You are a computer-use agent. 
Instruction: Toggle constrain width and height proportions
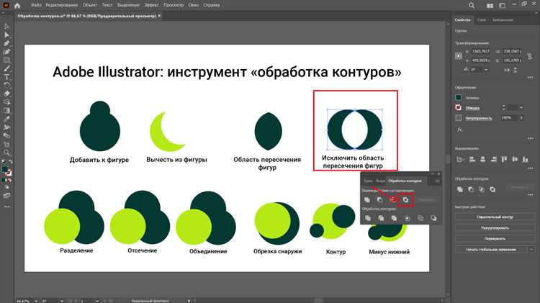click(530, 55)
